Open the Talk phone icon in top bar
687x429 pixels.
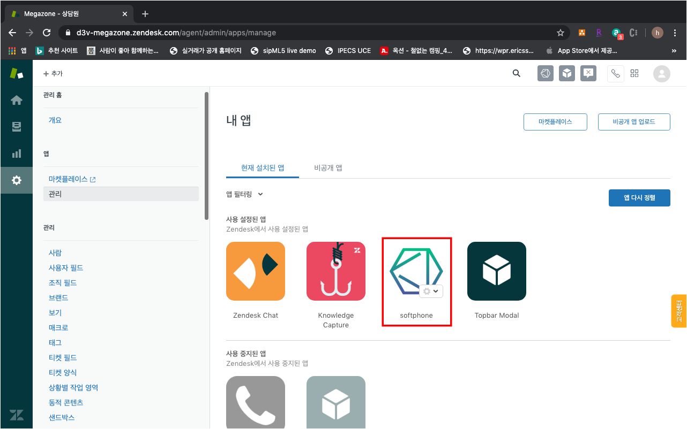(615, 74)
